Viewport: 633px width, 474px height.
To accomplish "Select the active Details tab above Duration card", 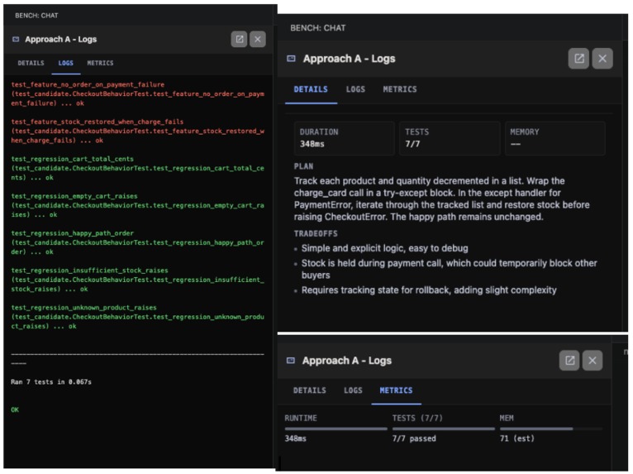I will tap(311, 89).
